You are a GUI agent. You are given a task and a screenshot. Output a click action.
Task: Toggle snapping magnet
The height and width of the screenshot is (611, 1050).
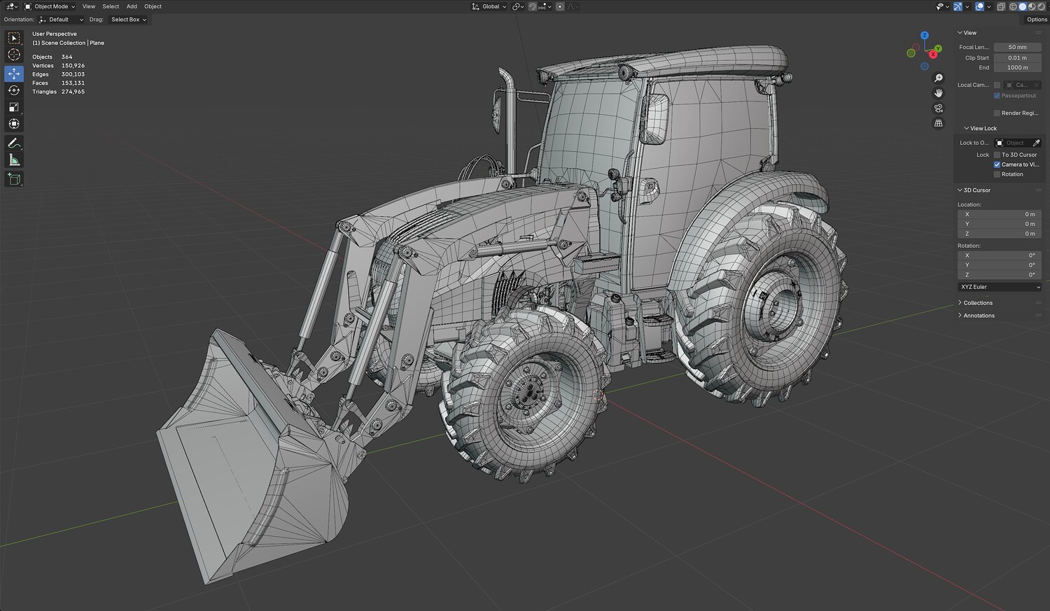coord(533,6)
